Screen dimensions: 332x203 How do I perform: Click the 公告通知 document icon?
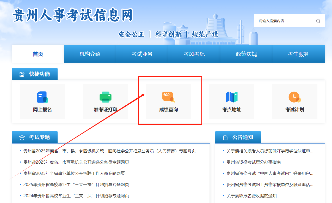[x=225, y=138]
